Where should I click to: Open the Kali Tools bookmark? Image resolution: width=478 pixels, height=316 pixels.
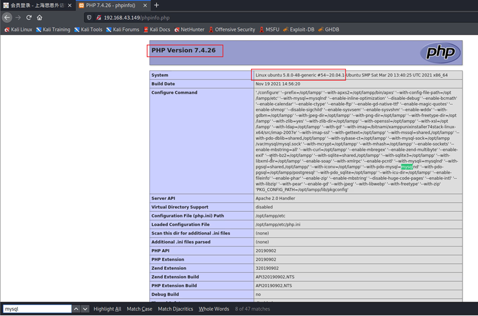pyautogui.click(x=88, y=29)
